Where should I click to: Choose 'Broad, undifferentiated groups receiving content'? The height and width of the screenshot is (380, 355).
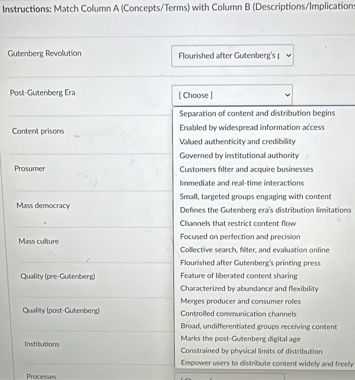pos(259,327)
